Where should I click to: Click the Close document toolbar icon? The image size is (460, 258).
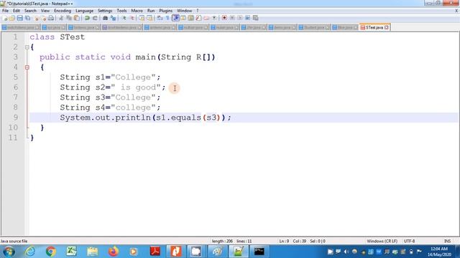[37, 18]
